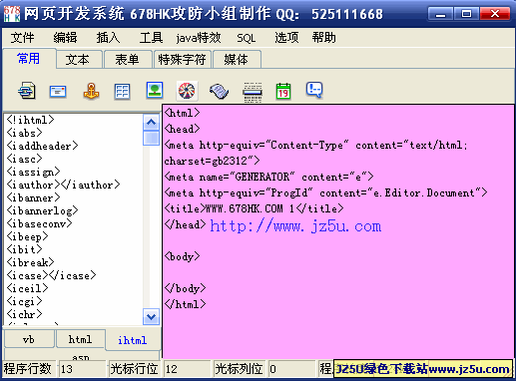Close the 网页开发系统 window
The image size is (516, 381).
click(x=495, y=14)
